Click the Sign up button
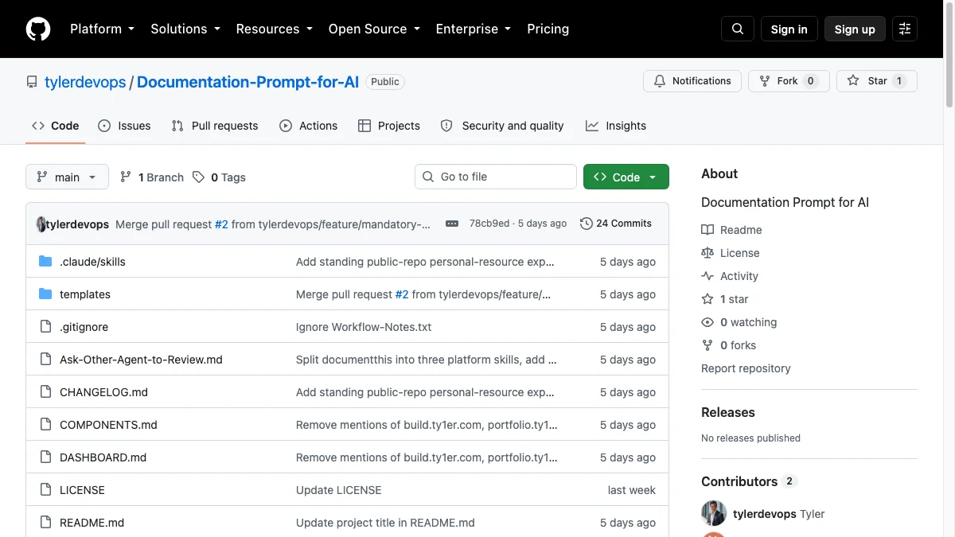The height and width of the screenshot is (537, 955). coord(855,29)
